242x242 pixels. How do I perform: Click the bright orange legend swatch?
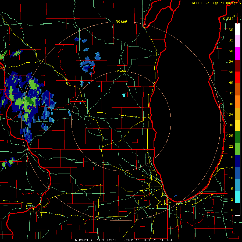point(237,102)
